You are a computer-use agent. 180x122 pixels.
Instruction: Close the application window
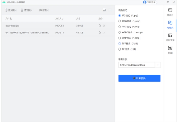tap(174, 2)
